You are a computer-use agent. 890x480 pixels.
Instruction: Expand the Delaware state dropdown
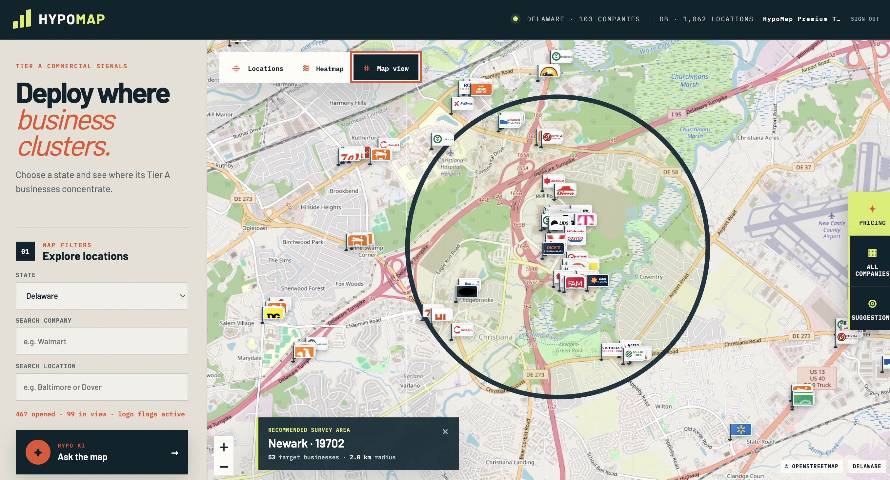point(102,296)
